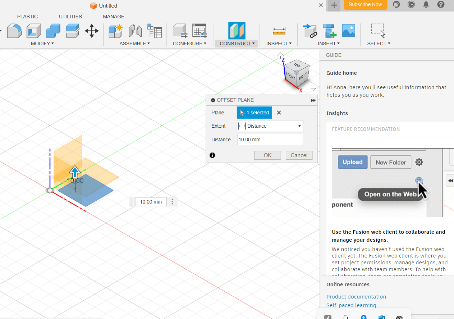The width and height of the screenshot is (454, 319).
Task: Open the Help question mark menu
Action: coord(441,5)
